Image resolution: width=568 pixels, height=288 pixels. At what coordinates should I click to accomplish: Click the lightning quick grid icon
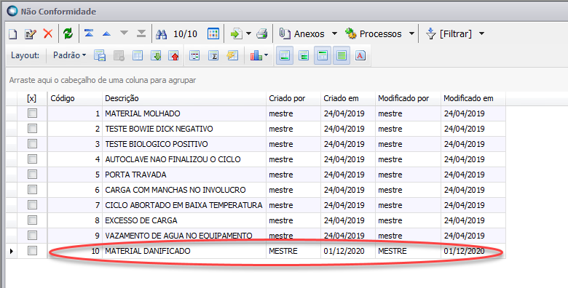[232, 55]
